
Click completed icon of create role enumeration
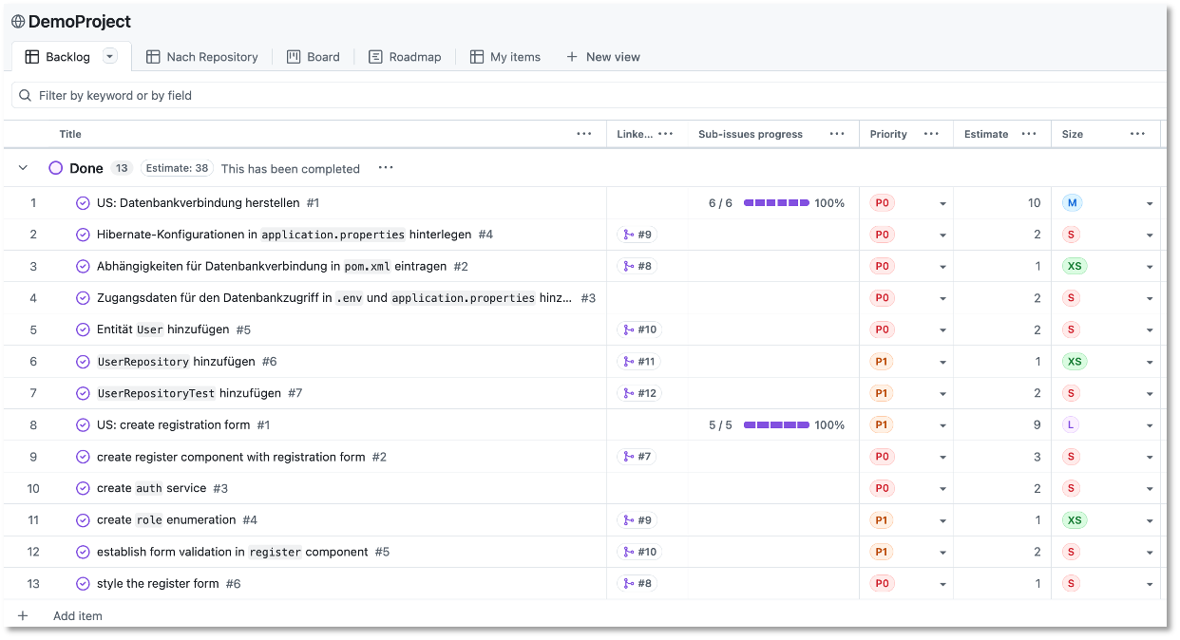(83, 520)
